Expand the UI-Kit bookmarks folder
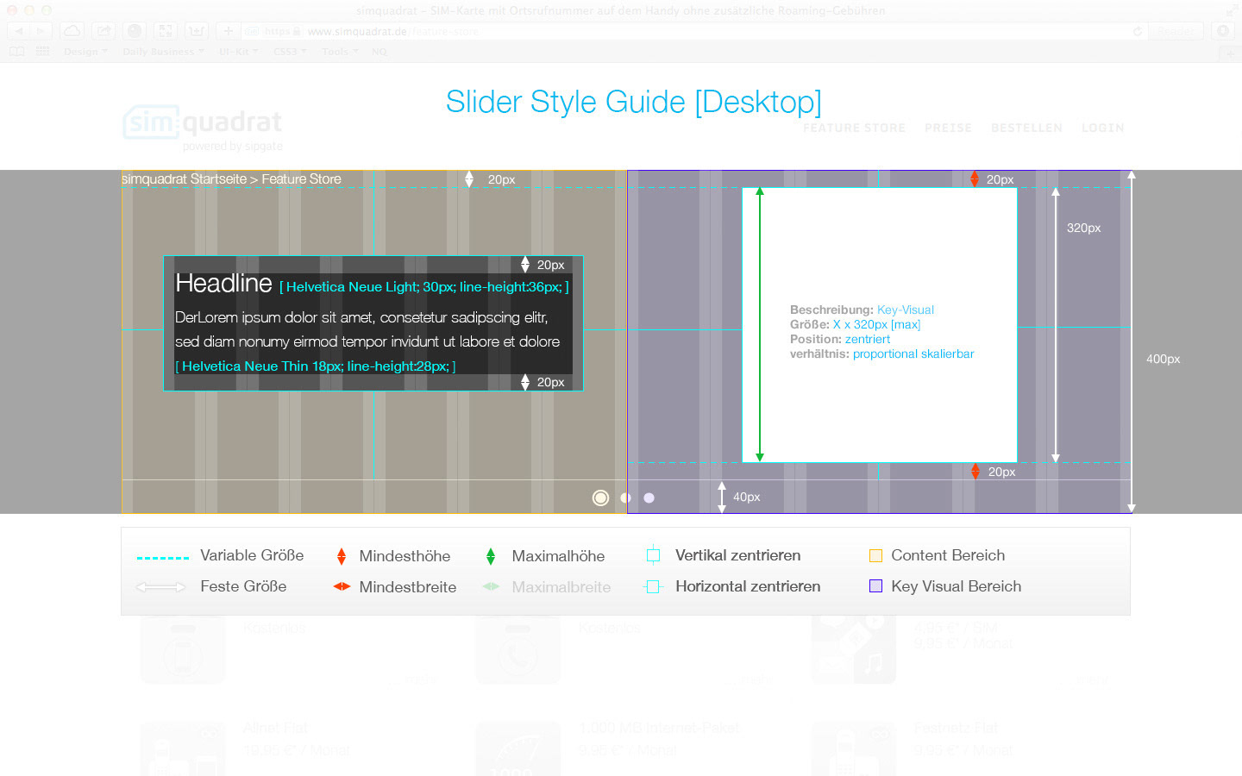 click(x=238, y=52)
